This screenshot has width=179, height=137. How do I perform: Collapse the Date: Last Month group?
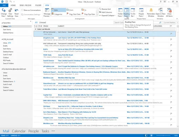click(x=35, y=29)
